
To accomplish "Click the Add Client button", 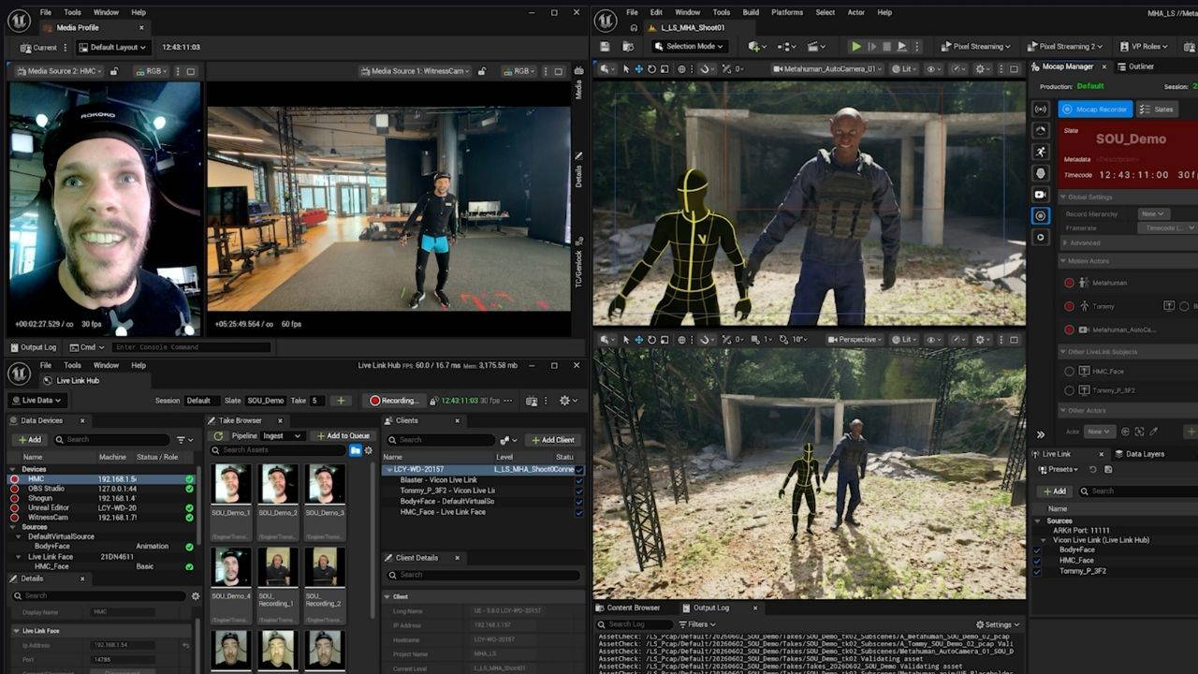I will click(552, 440).
